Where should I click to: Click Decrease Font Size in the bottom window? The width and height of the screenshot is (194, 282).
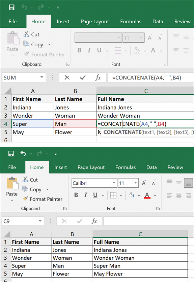154,183
